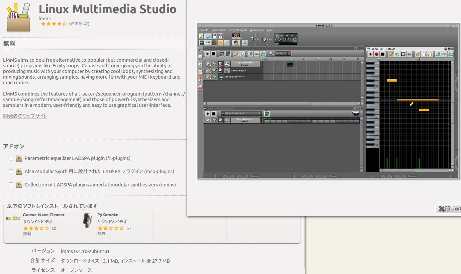Click the red Record button in Piano-Roll

[377, 54]
